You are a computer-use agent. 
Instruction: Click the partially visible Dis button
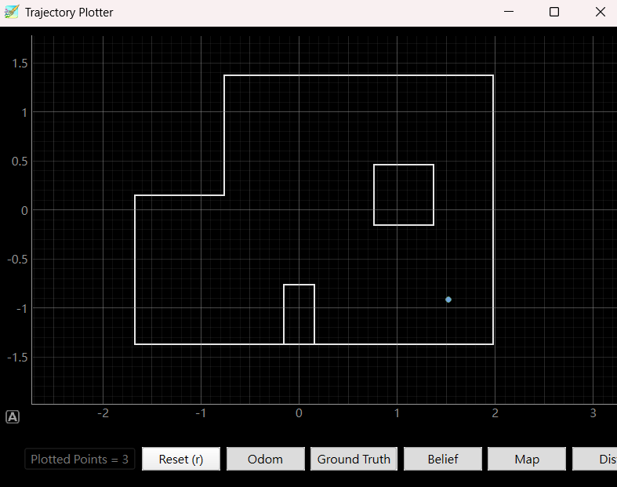595,459
